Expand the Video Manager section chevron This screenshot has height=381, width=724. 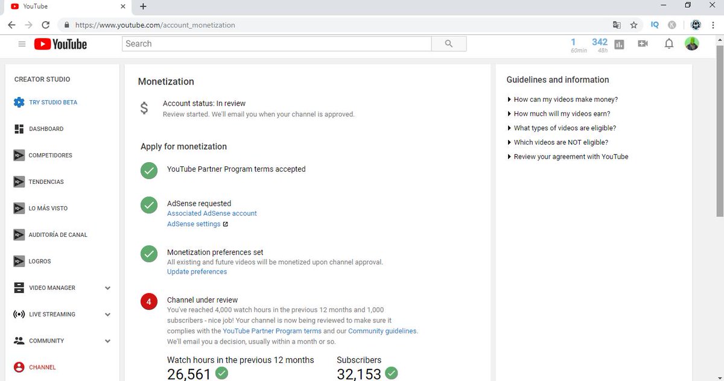(x=107, y=288)
